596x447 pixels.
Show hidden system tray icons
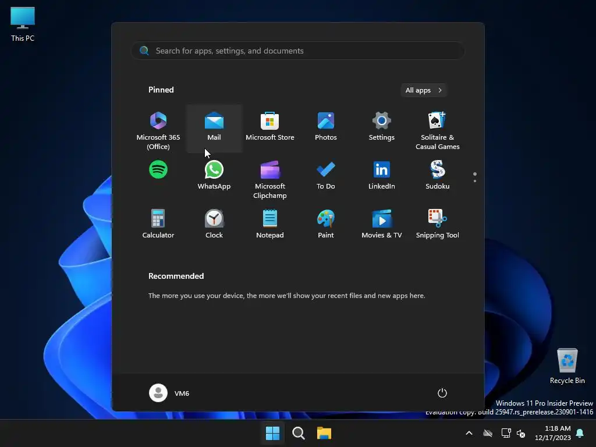pyautogui.click(x=469, y=433)
